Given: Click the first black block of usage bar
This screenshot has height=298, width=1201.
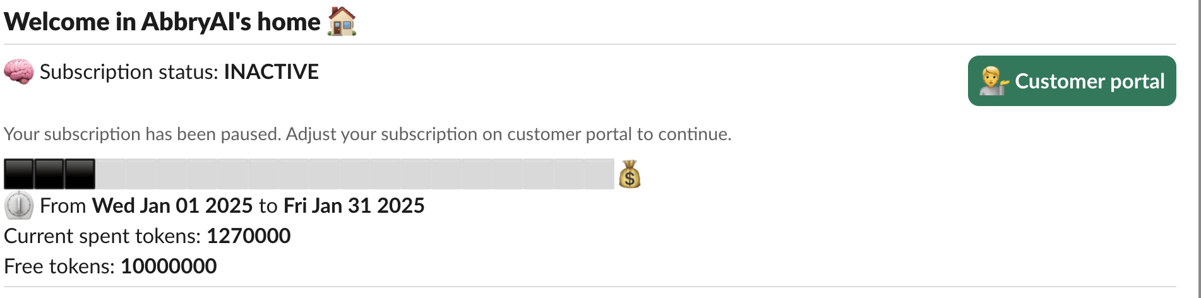Looking at the screenshot, I should click(19, 174).
